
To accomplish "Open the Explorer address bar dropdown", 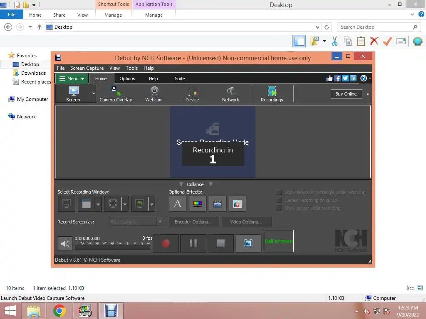I will [x=317, y=27].
